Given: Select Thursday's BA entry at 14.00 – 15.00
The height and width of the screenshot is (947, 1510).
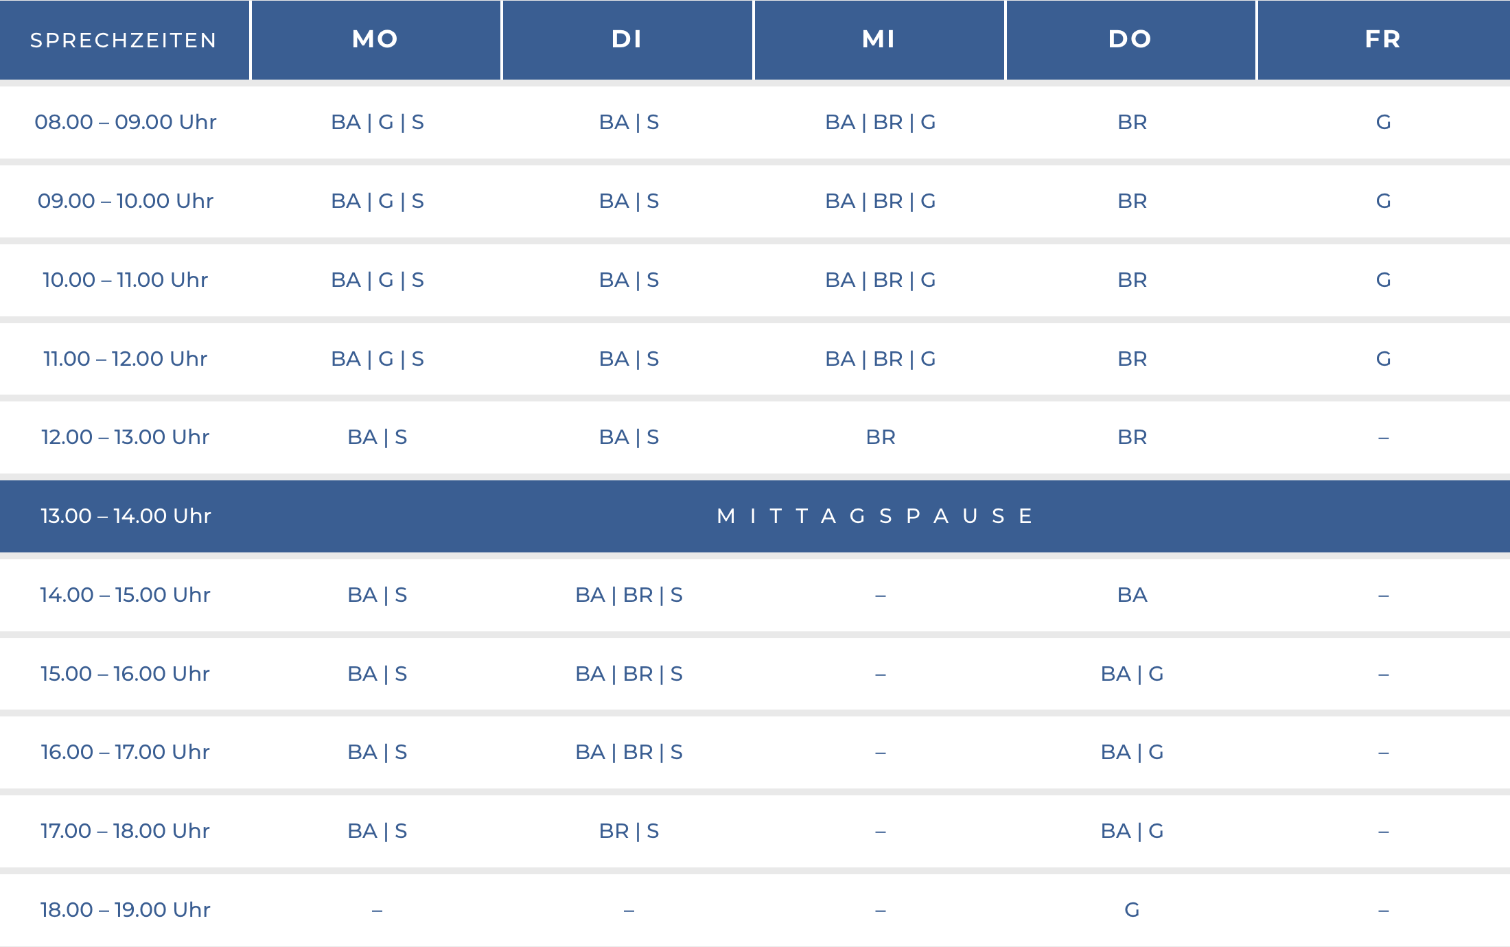Looking at the screenshot, I should pos(1132,595).
